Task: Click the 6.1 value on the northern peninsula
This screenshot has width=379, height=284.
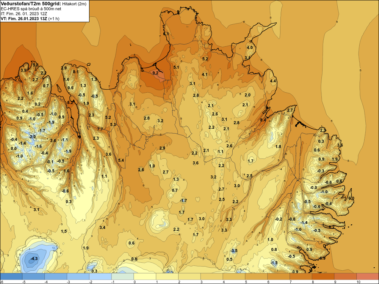Action: pos(166,34)
